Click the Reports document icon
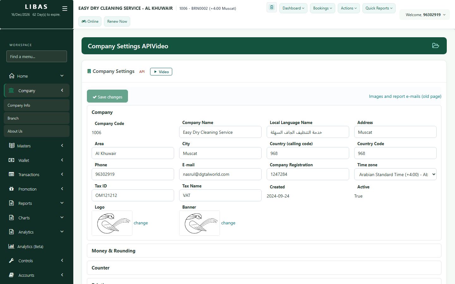Viewport: 455px width, 284px height. tap(11, 203)
